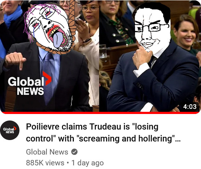Click the crying cartoon face with rope
Image resolution: width=201 pixels, height=169 pixels.
49,28
